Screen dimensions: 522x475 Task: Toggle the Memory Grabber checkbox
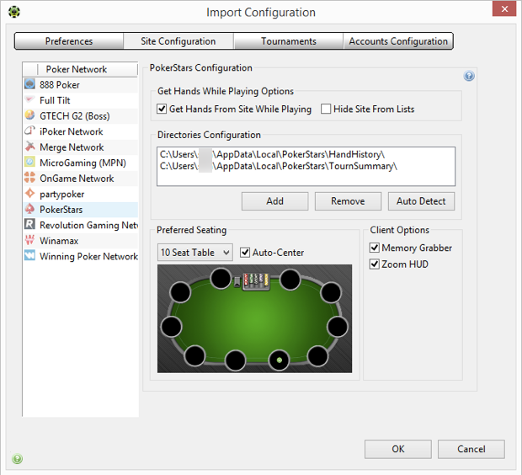(375, 248)
